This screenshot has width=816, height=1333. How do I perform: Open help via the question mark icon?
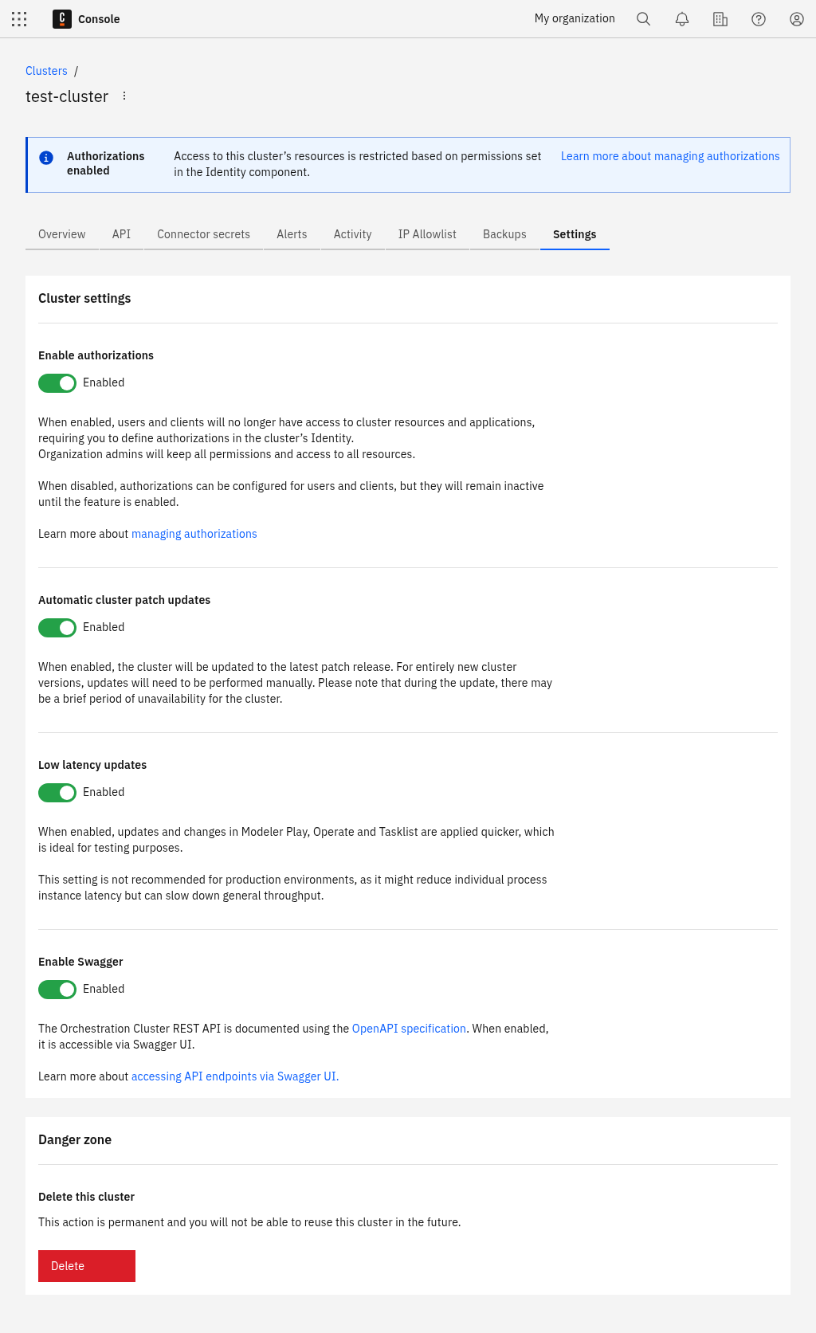[x=758, y=18]
